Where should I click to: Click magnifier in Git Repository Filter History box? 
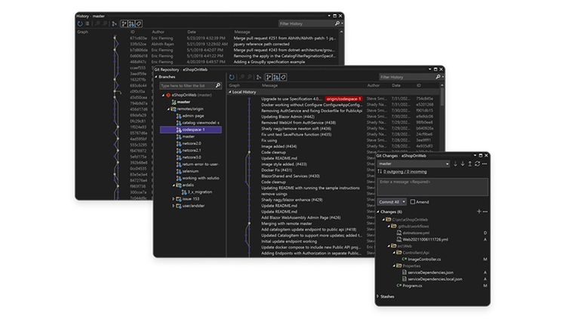[x=438, y=77]
